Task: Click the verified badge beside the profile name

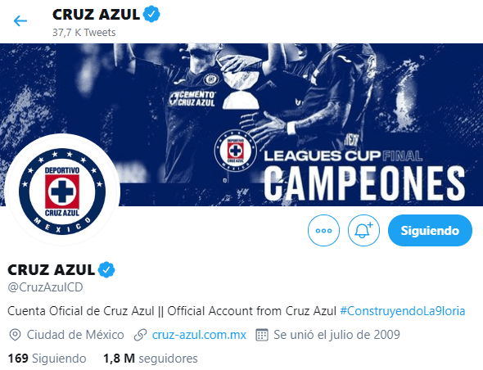Action: 106,270
